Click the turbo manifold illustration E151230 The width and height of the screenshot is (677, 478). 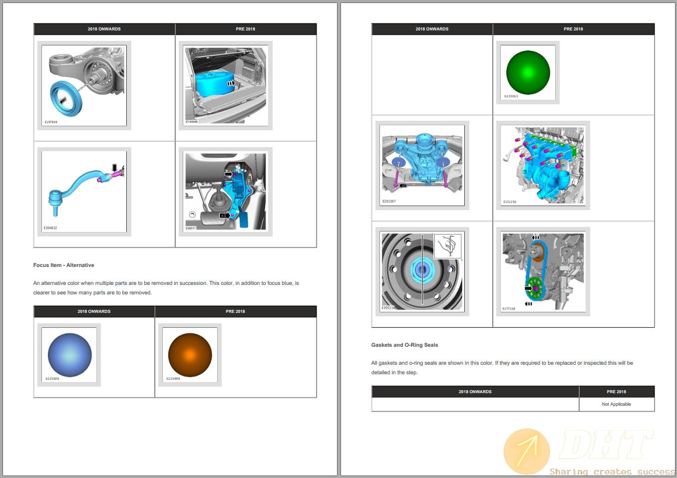[543, 166]
